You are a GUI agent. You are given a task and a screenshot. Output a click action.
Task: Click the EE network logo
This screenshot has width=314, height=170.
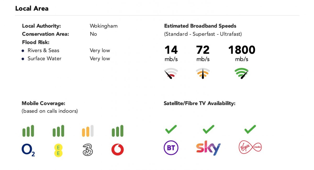[58, 150]
